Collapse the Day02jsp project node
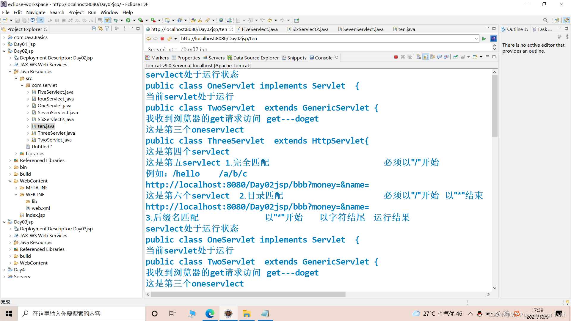This screenshot has height=321, width=571. [4, 51]
